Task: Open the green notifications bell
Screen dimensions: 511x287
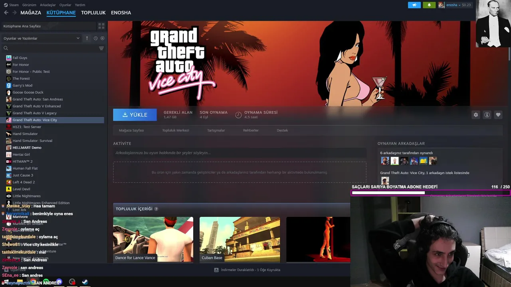Action: [429, 5]
